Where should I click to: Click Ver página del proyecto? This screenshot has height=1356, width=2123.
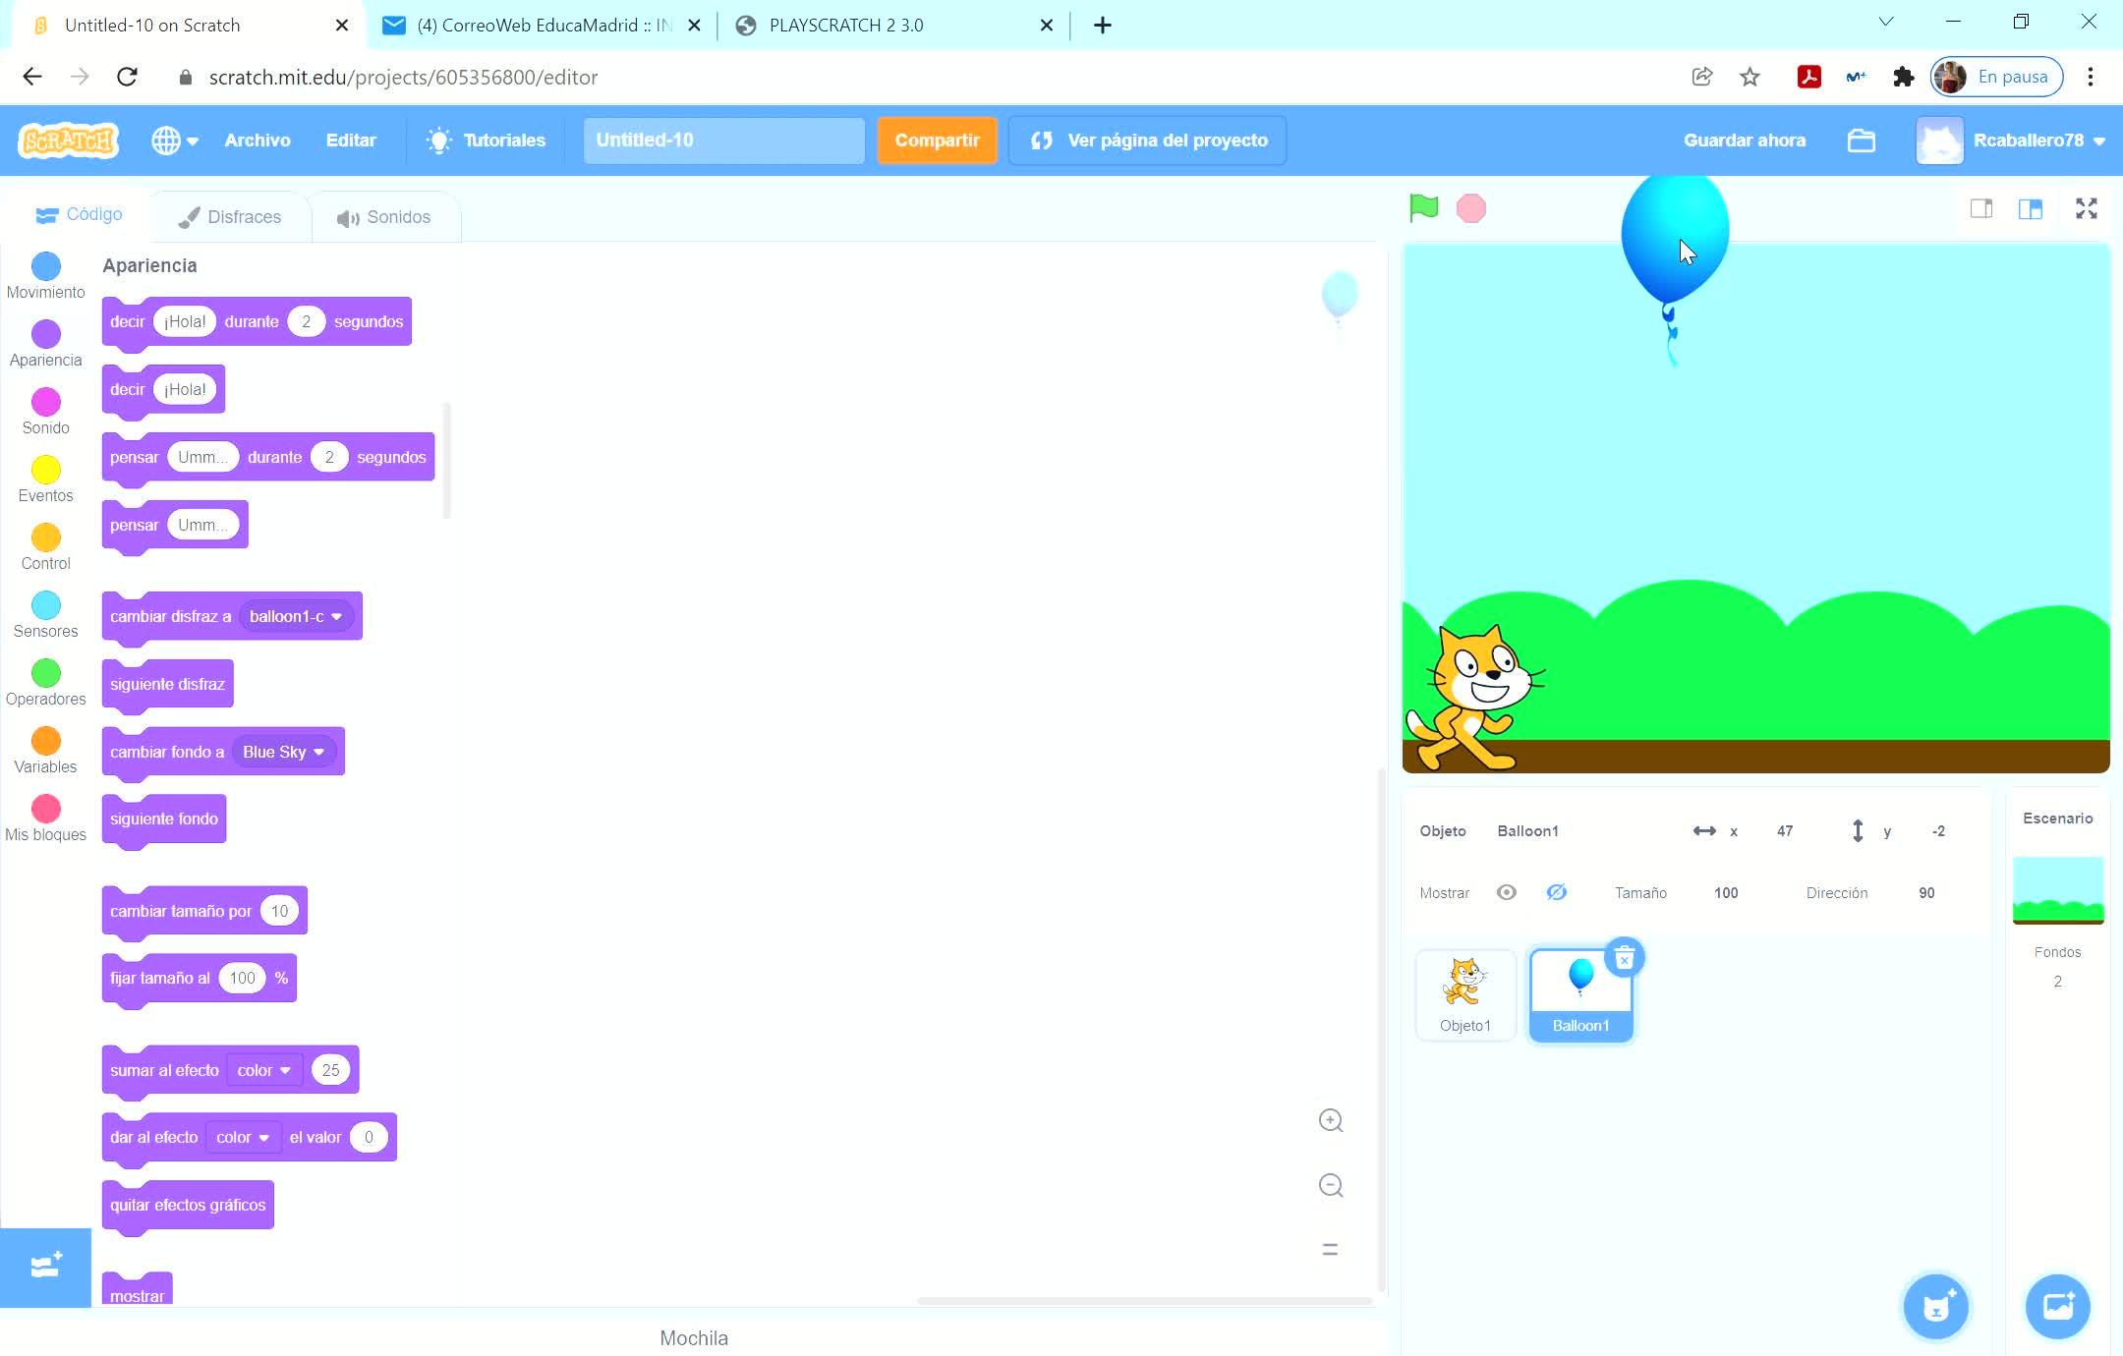[x=1148, y=141]
